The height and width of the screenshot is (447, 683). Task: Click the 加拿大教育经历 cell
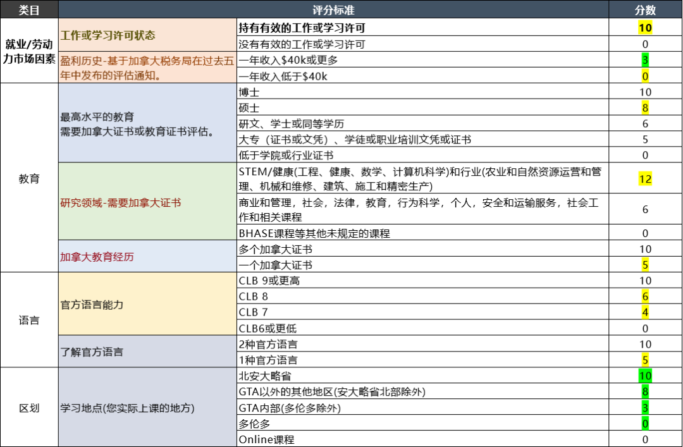pyautogui.click(x=147, y=256)
